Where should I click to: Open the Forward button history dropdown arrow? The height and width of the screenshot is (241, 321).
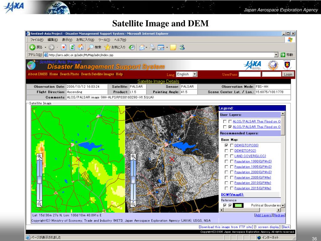[58, 47]
